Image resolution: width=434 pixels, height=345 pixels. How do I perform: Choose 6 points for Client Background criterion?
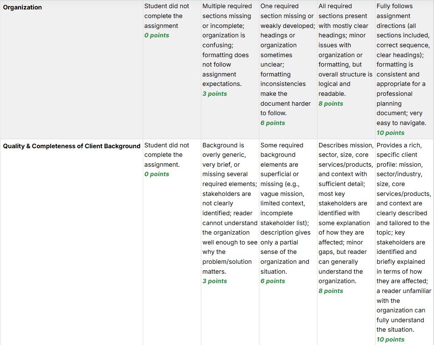(x=273, y=281)
